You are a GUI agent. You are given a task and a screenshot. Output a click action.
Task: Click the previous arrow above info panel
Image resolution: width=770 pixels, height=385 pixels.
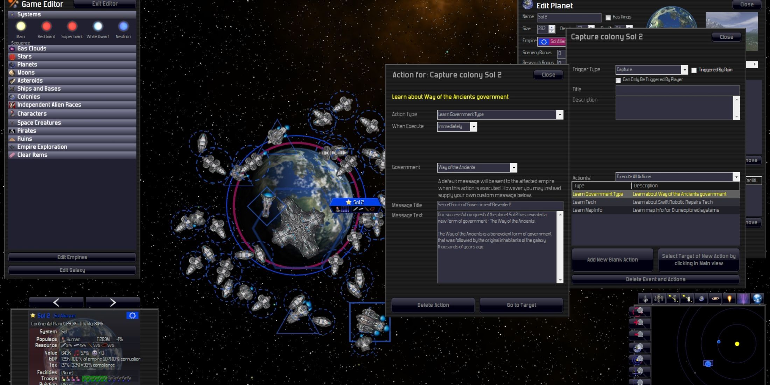tap(56, 302)
